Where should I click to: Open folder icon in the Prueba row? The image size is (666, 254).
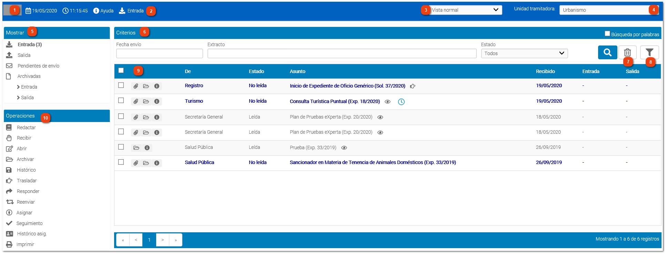(x=137, y=148)
